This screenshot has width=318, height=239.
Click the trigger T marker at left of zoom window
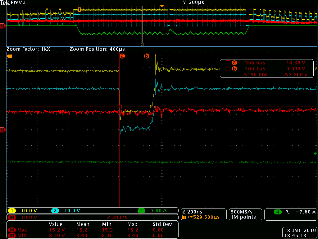pos(10,56)
